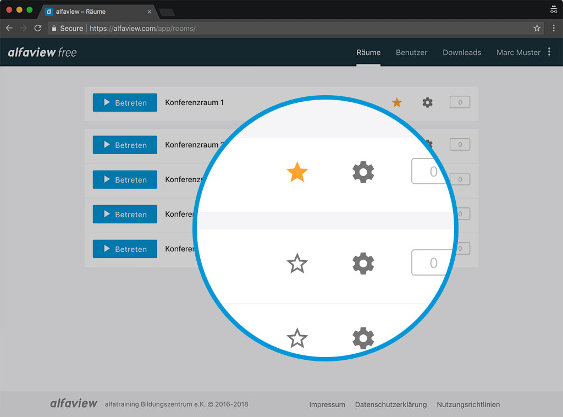Image resolution: width=563 pixels, height=417 pixels.
Task: Click the fourth room's Betreten button
Action: click(x=125, y=214)
